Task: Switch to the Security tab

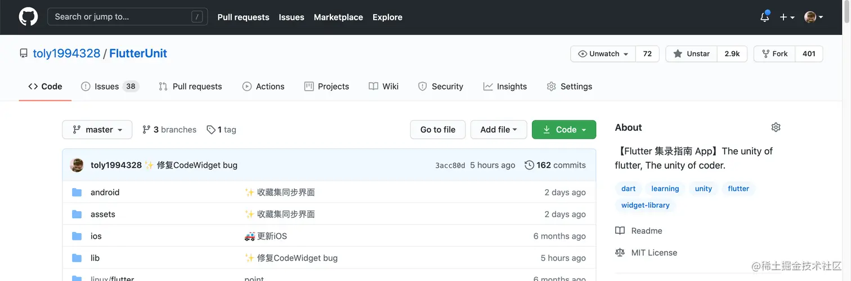Action: pos(441,86)
